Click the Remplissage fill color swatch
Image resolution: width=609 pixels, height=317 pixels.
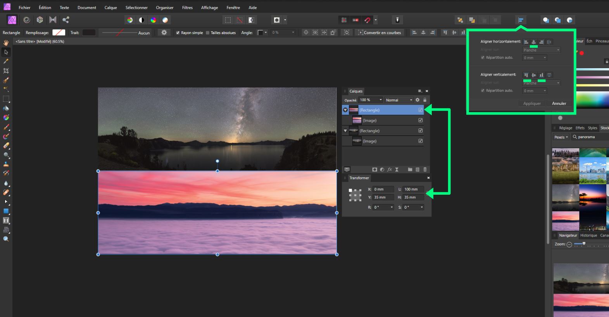pyautogui.click(x=59, y=33)
